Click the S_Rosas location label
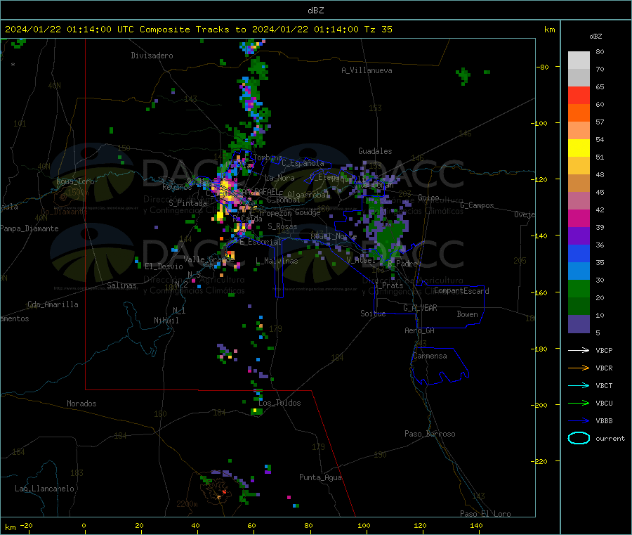 click(x=282, y=226)
